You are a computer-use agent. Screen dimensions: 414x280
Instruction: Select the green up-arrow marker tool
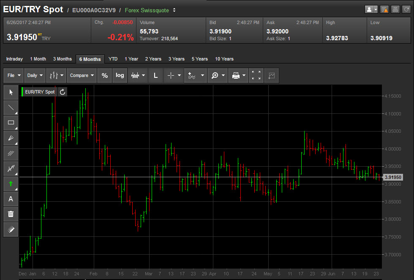point(11,184)
